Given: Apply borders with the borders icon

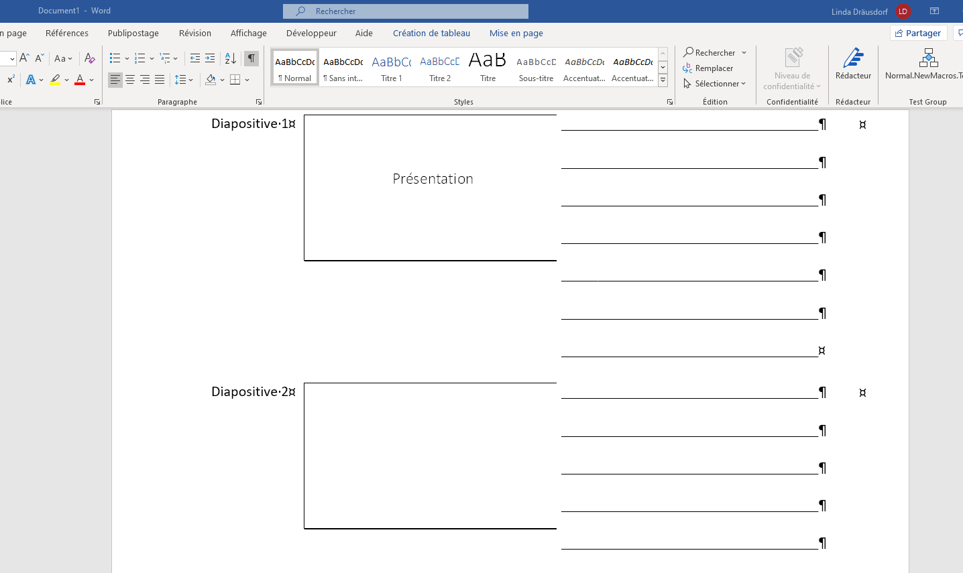Looking at the screenshot, I should pyautogui.click(x=235, y=80).
